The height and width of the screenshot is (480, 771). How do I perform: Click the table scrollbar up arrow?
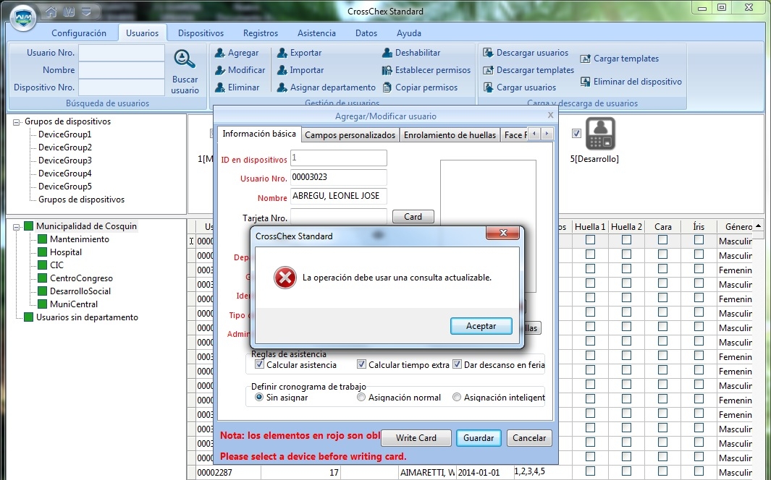click(759, 226)
